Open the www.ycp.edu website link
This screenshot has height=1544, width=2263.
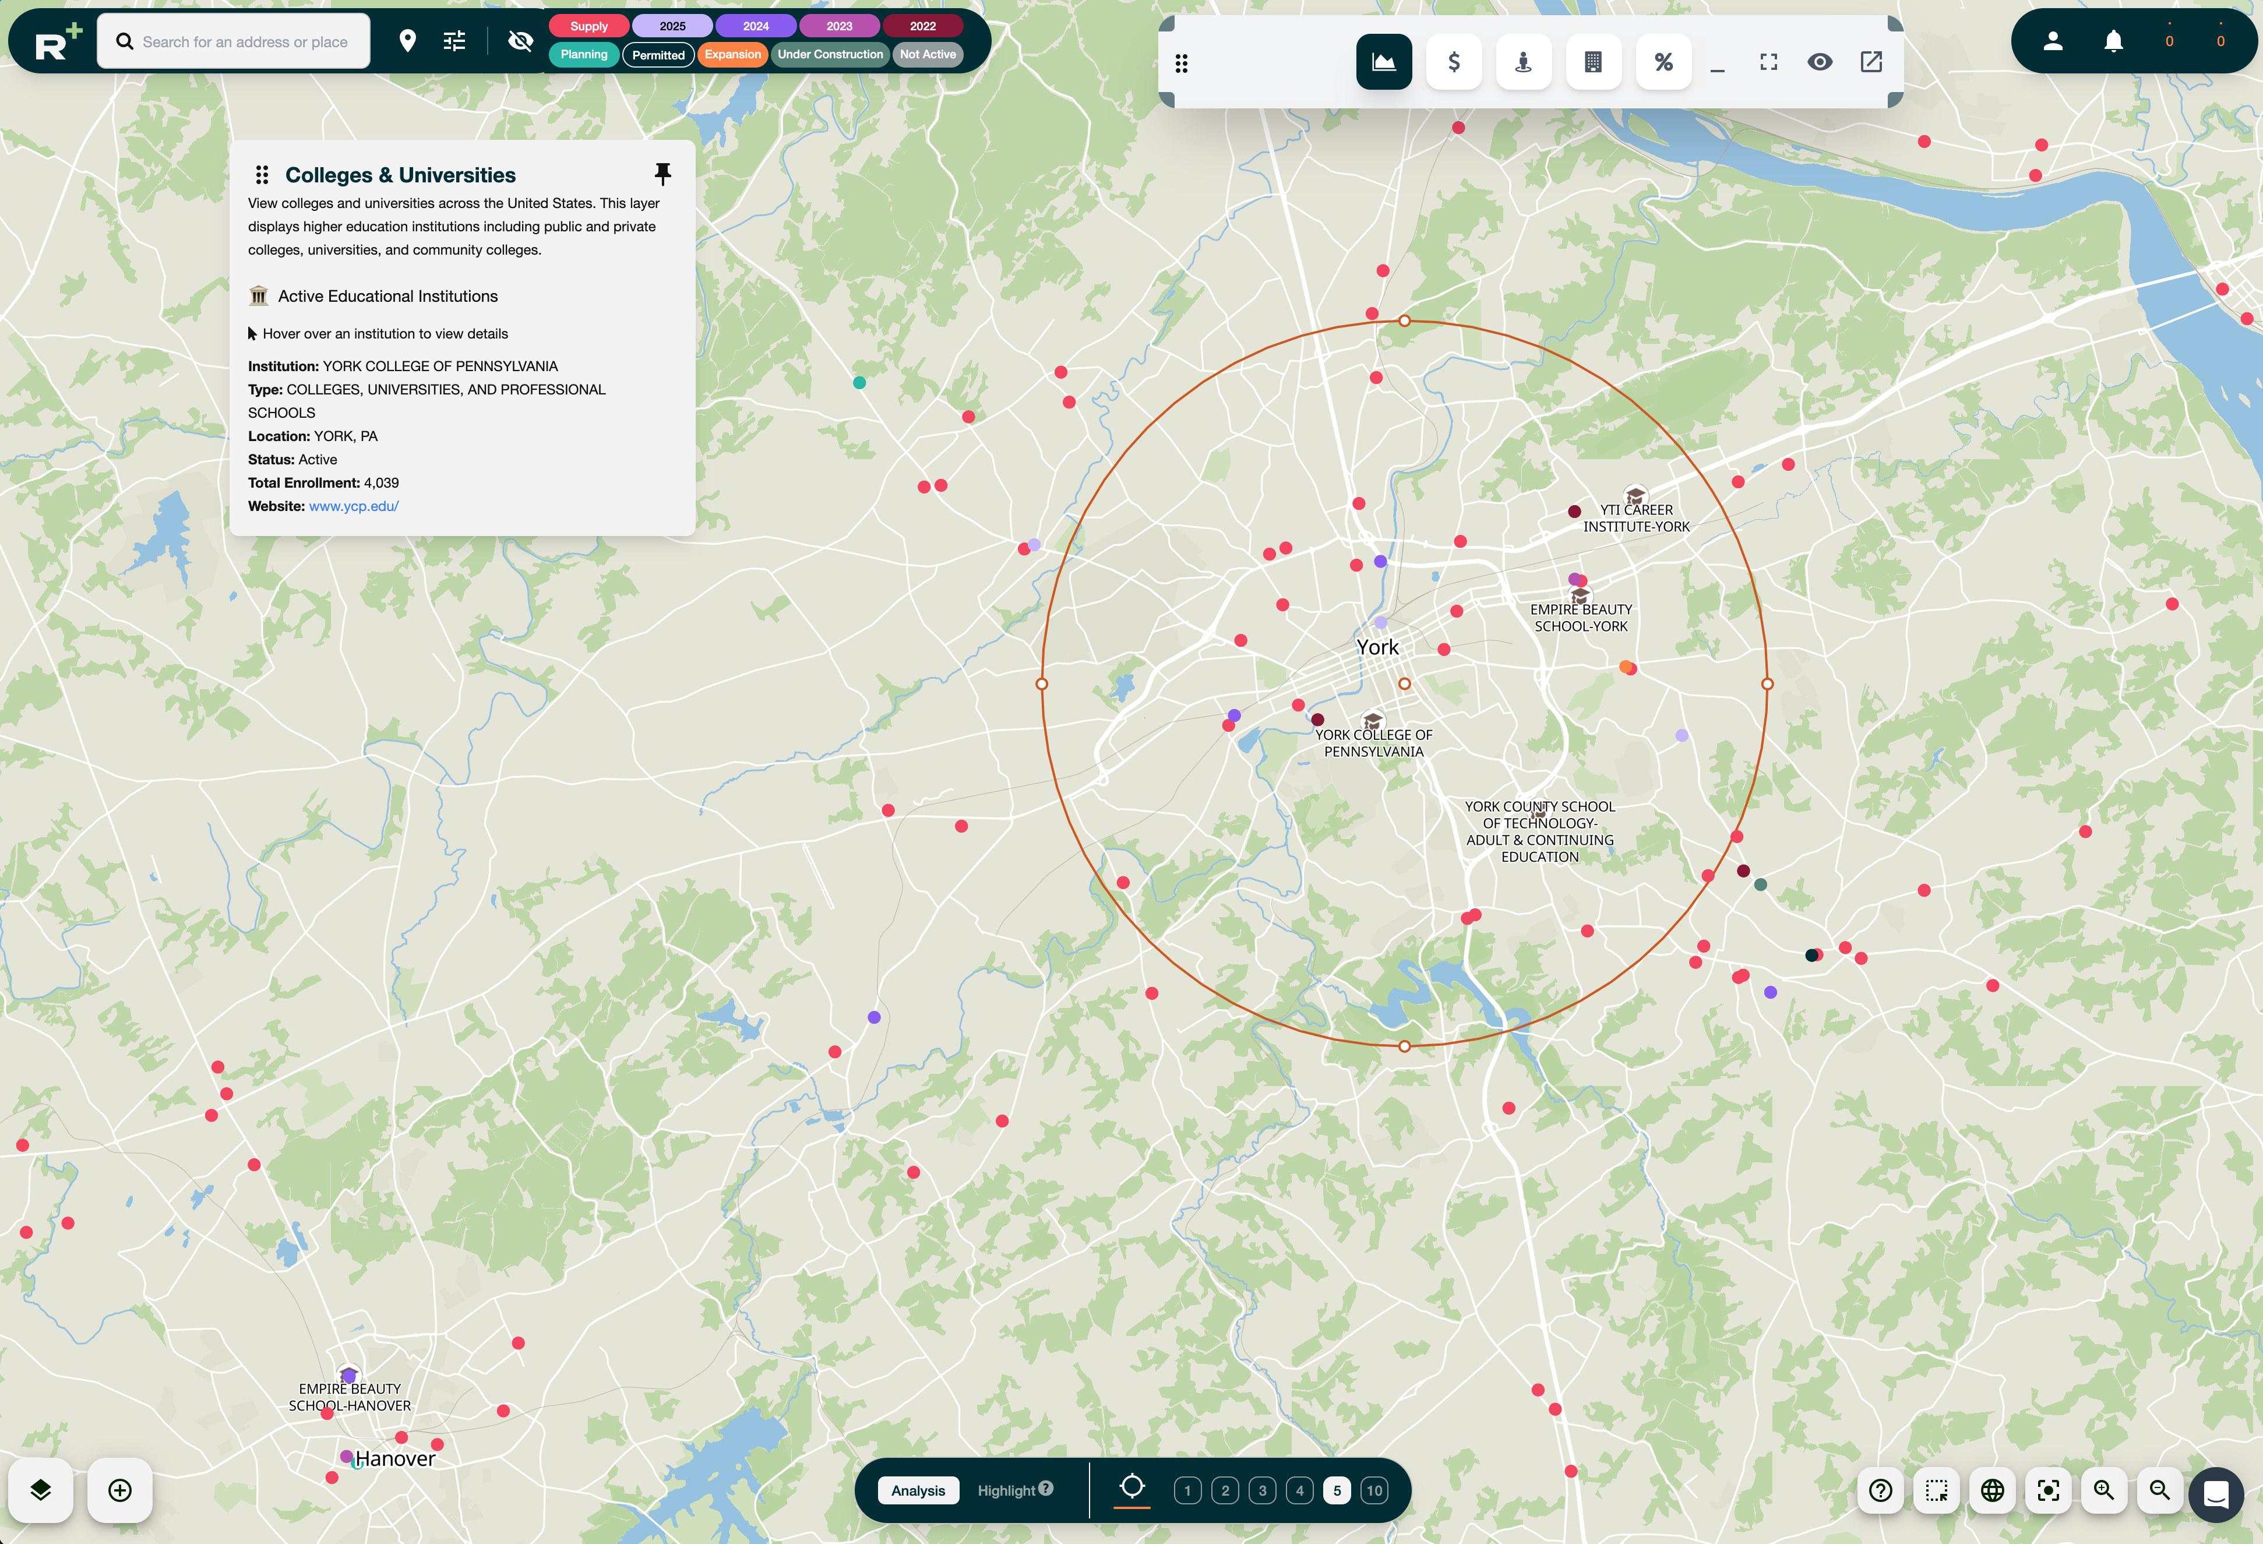point(353,505)
